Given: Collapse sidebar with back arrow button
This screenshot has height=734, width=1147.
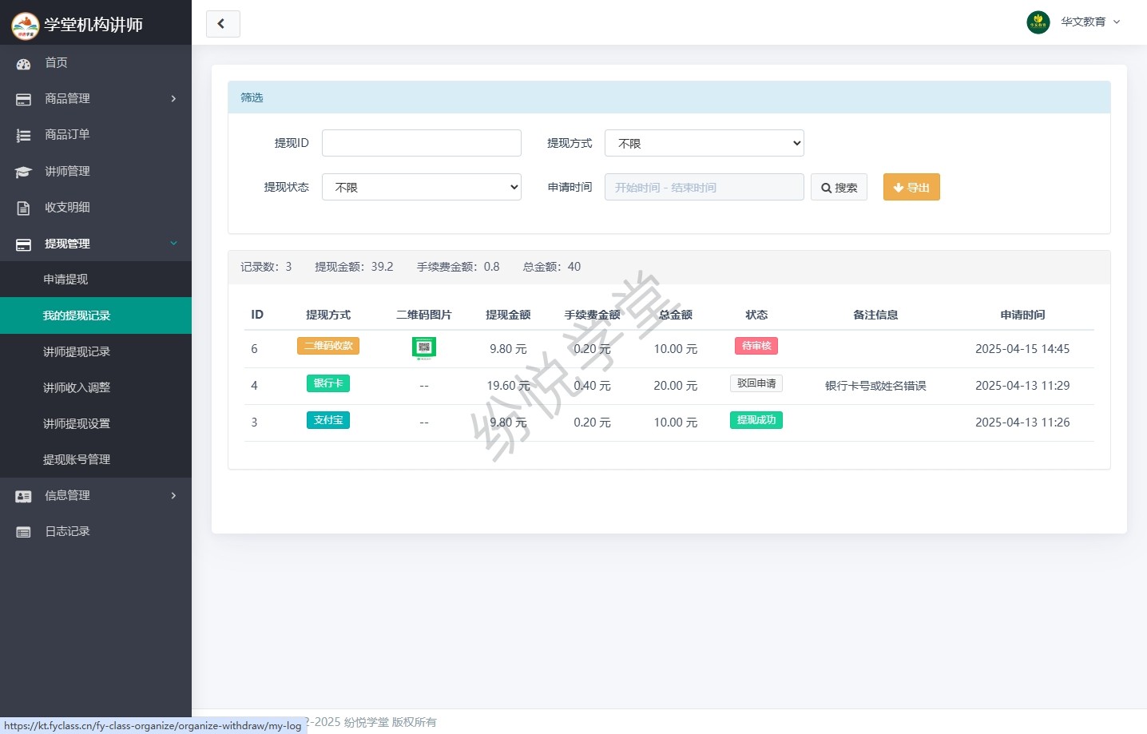Looking at the screenshot, I should [222, 24].
